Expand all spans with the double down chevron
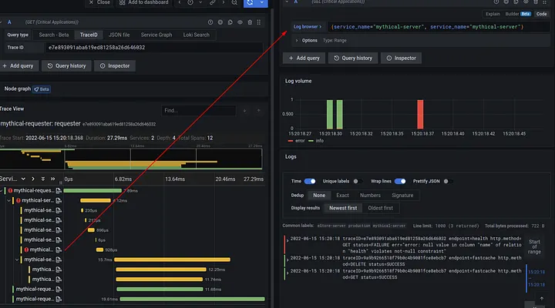 tap(43, 179)
